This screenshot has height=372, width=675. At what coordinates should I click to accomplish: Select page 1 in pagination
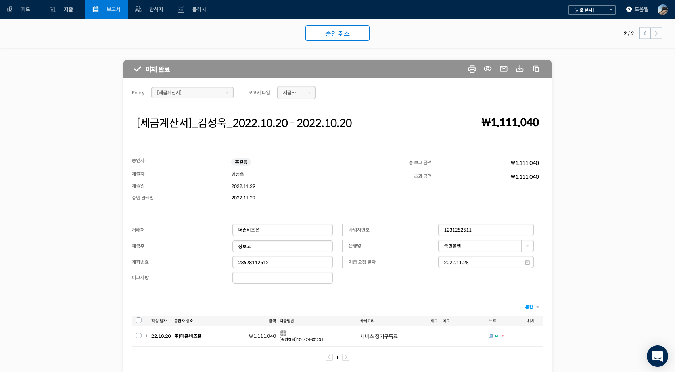(x=337, y=358)
